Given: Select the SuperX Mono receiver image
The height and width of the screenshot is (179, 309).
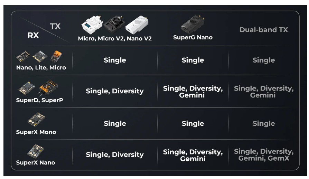Looking at the screenshot, I should click(x=36, y=119).
